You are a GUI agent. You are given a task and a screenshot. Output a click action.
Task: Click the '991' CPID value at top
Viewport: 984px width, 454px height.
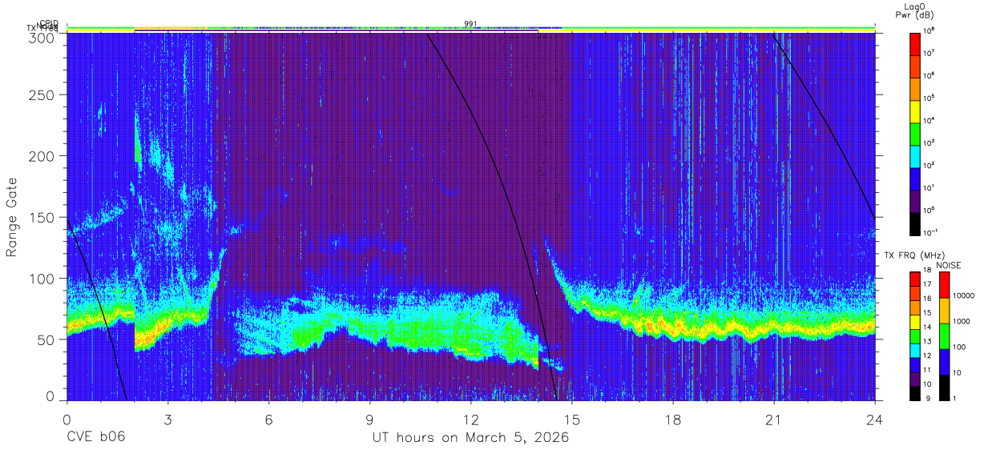coord(470,23)
